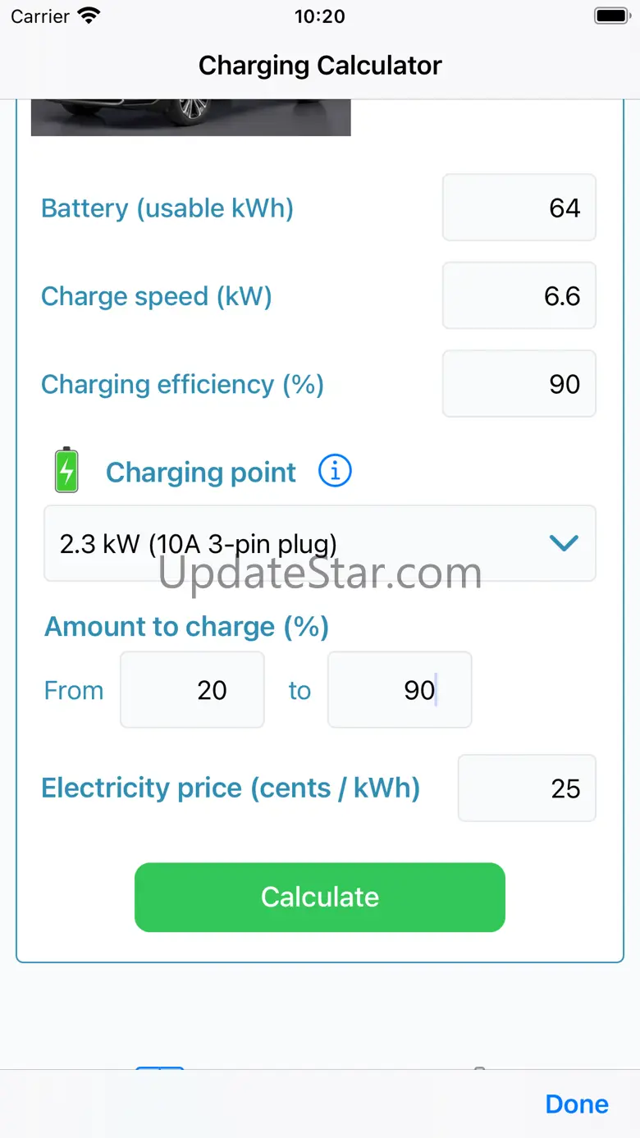Viewport: 640px width, 1138px height.
Task: Tap the 'to' percentage field showing 90
Action: (x=400, y=690)
